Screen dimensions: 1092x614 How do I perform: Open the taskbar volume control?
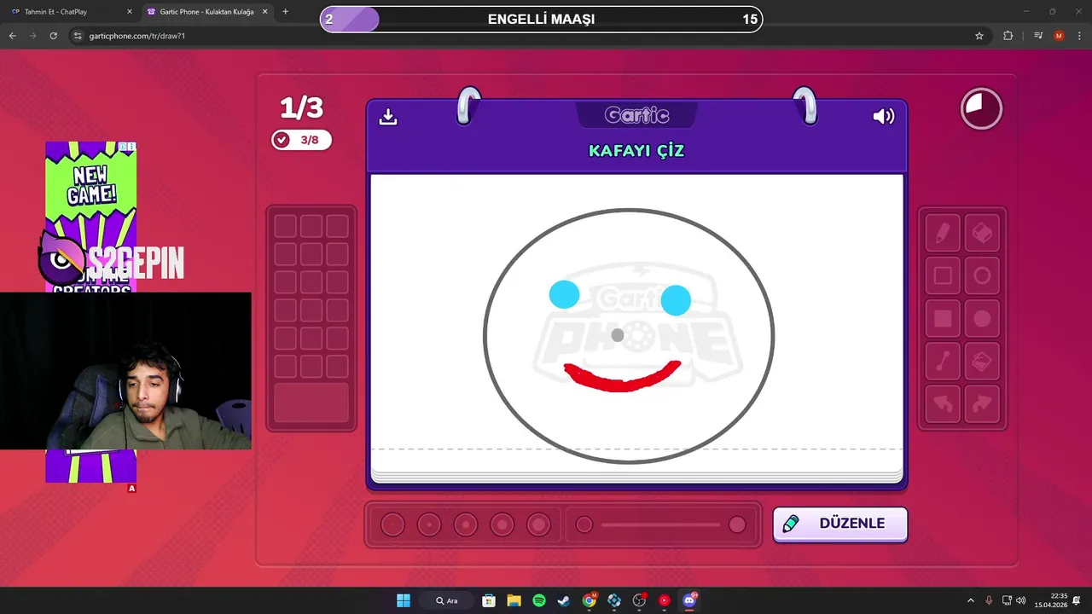pyautogui.click(x=1021, y=600)
